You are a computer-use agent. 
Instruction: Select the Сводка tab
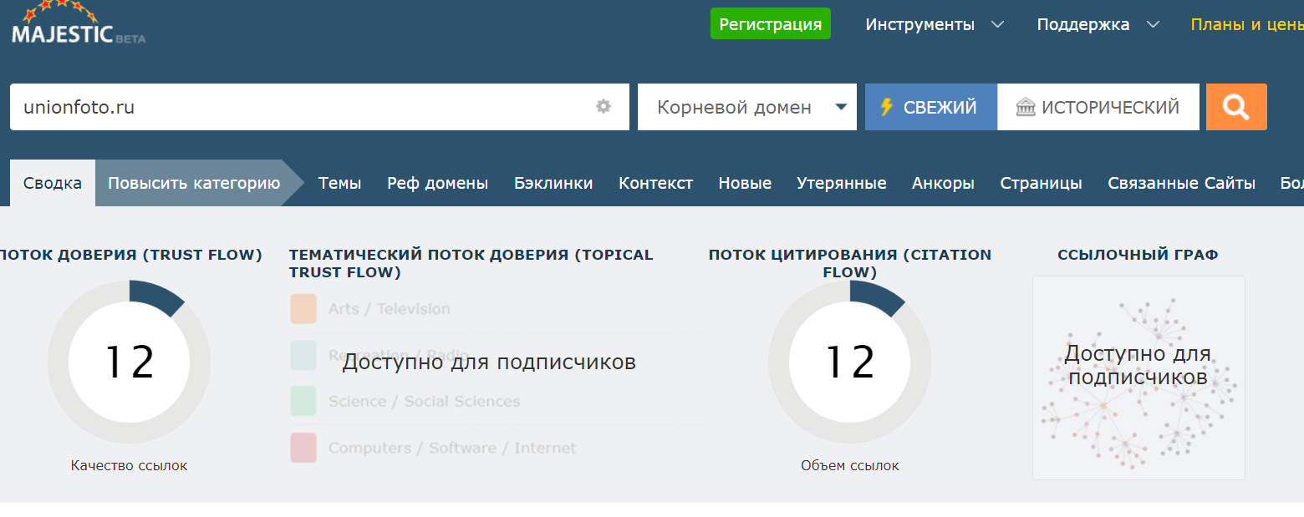[53, 183]
